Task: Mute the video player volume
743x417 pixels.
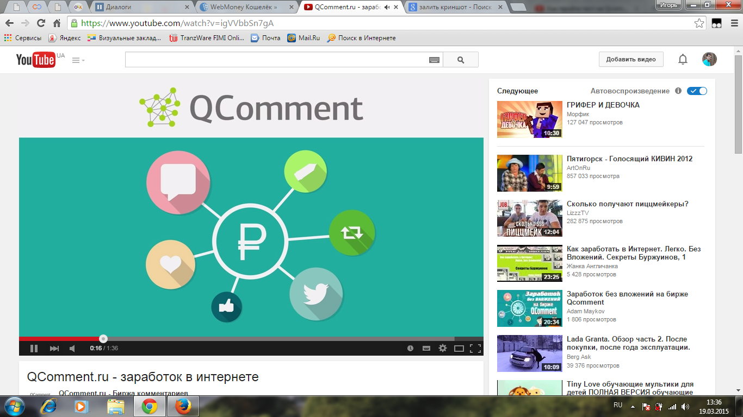Action: [72, 348]
